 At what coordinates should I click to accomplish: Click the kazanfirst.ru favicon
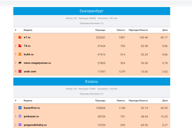pyautogui.click(x=20, y=108)
